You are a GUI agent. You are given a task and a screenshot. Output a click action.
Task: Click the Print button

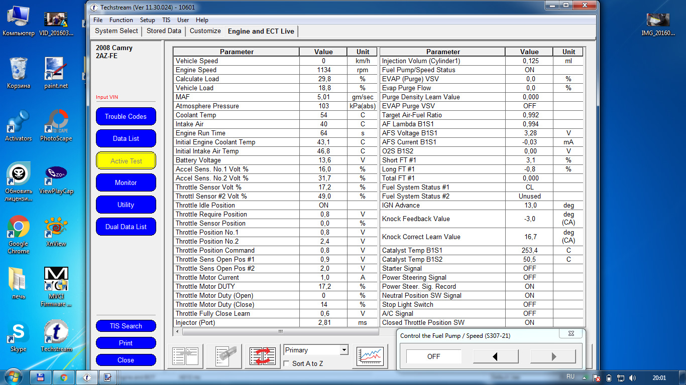[x=126, y=343]
